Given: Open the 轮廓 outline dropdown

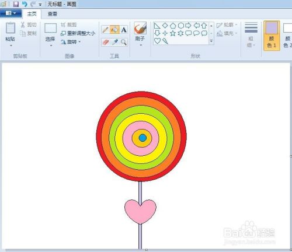Looking at the screenshot, I should coord(227,25).
